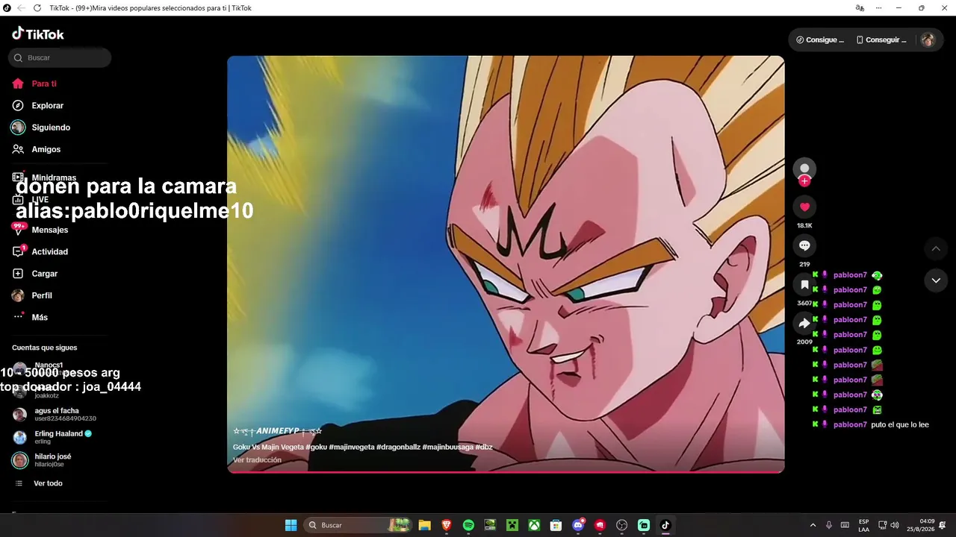Follow the video creator with plus button
The width and height of the screenshot is (956, 537).
coord(804,181)
